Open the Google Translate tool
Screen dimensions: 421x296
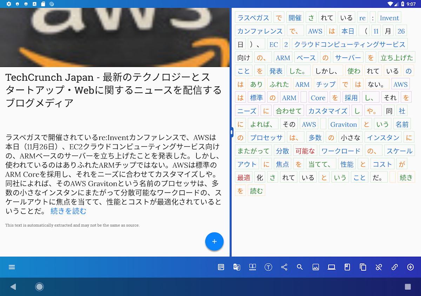pos(237,267)
